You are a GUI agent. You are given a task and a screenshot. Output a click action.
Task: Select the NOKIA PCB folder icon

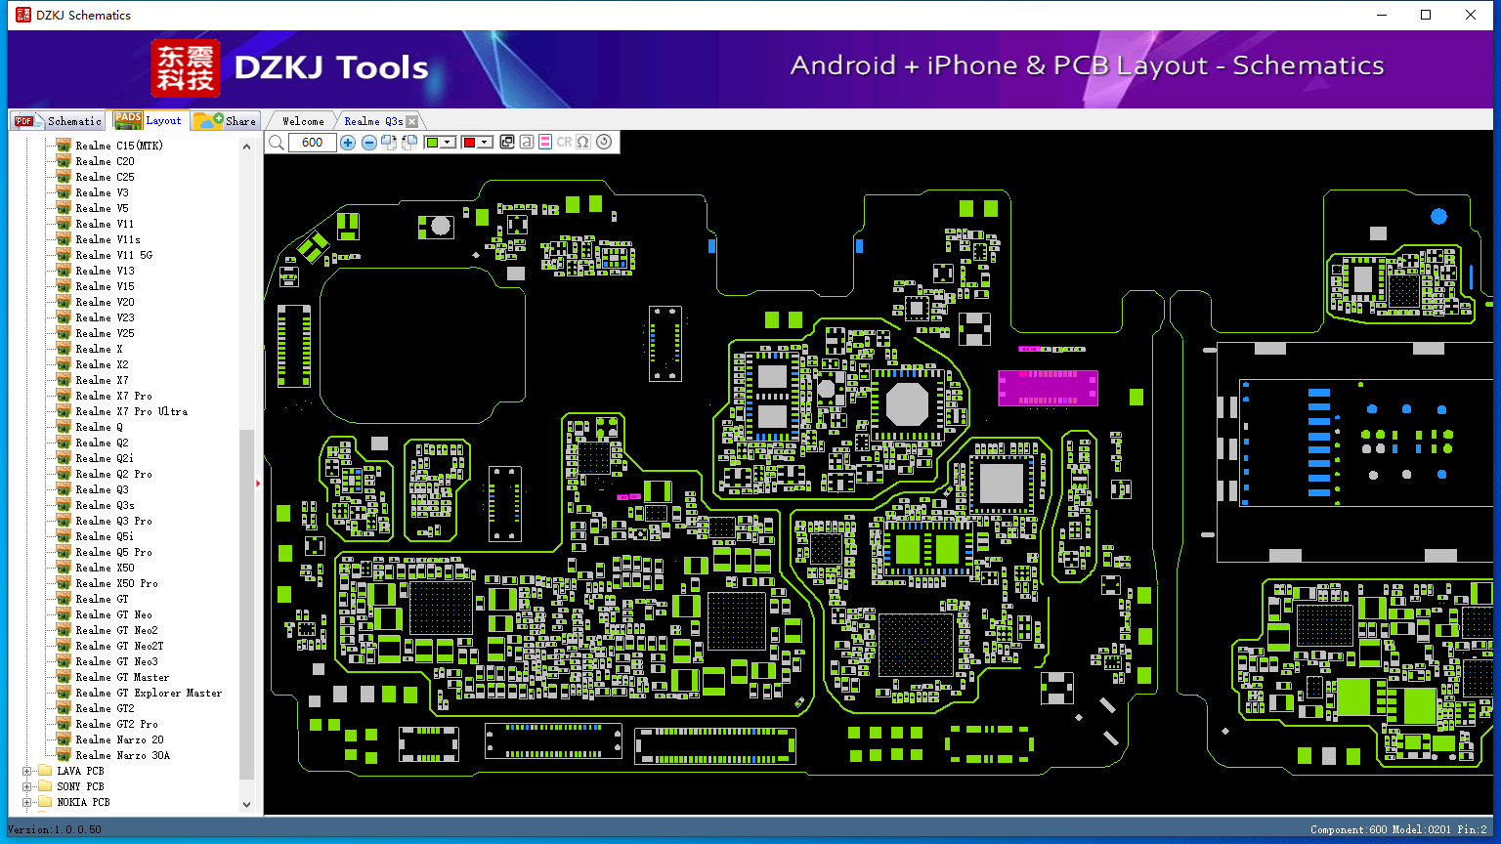pos(44,802)
